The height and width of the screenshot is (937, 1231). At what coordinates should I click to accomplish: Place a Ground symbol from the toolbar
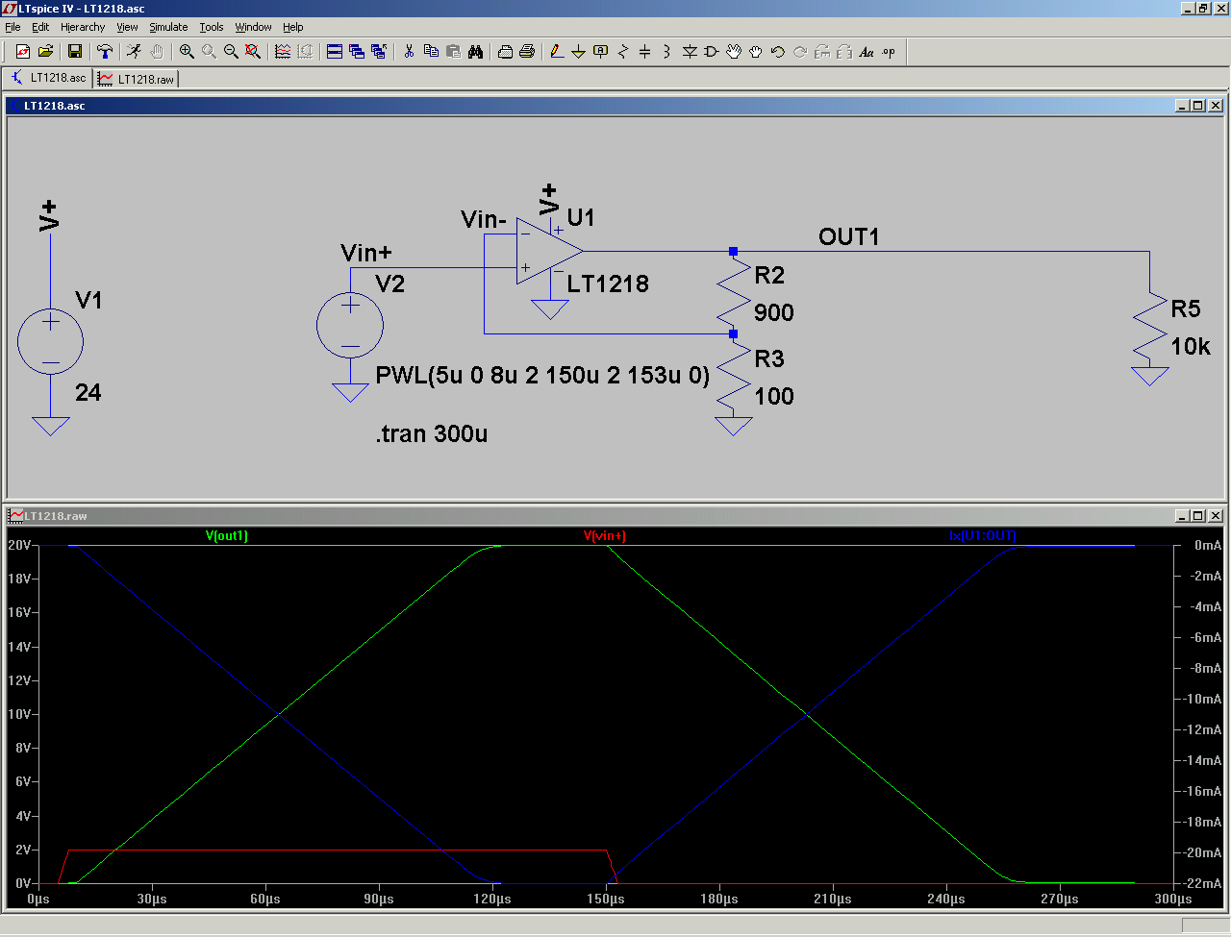pos(578,52)
